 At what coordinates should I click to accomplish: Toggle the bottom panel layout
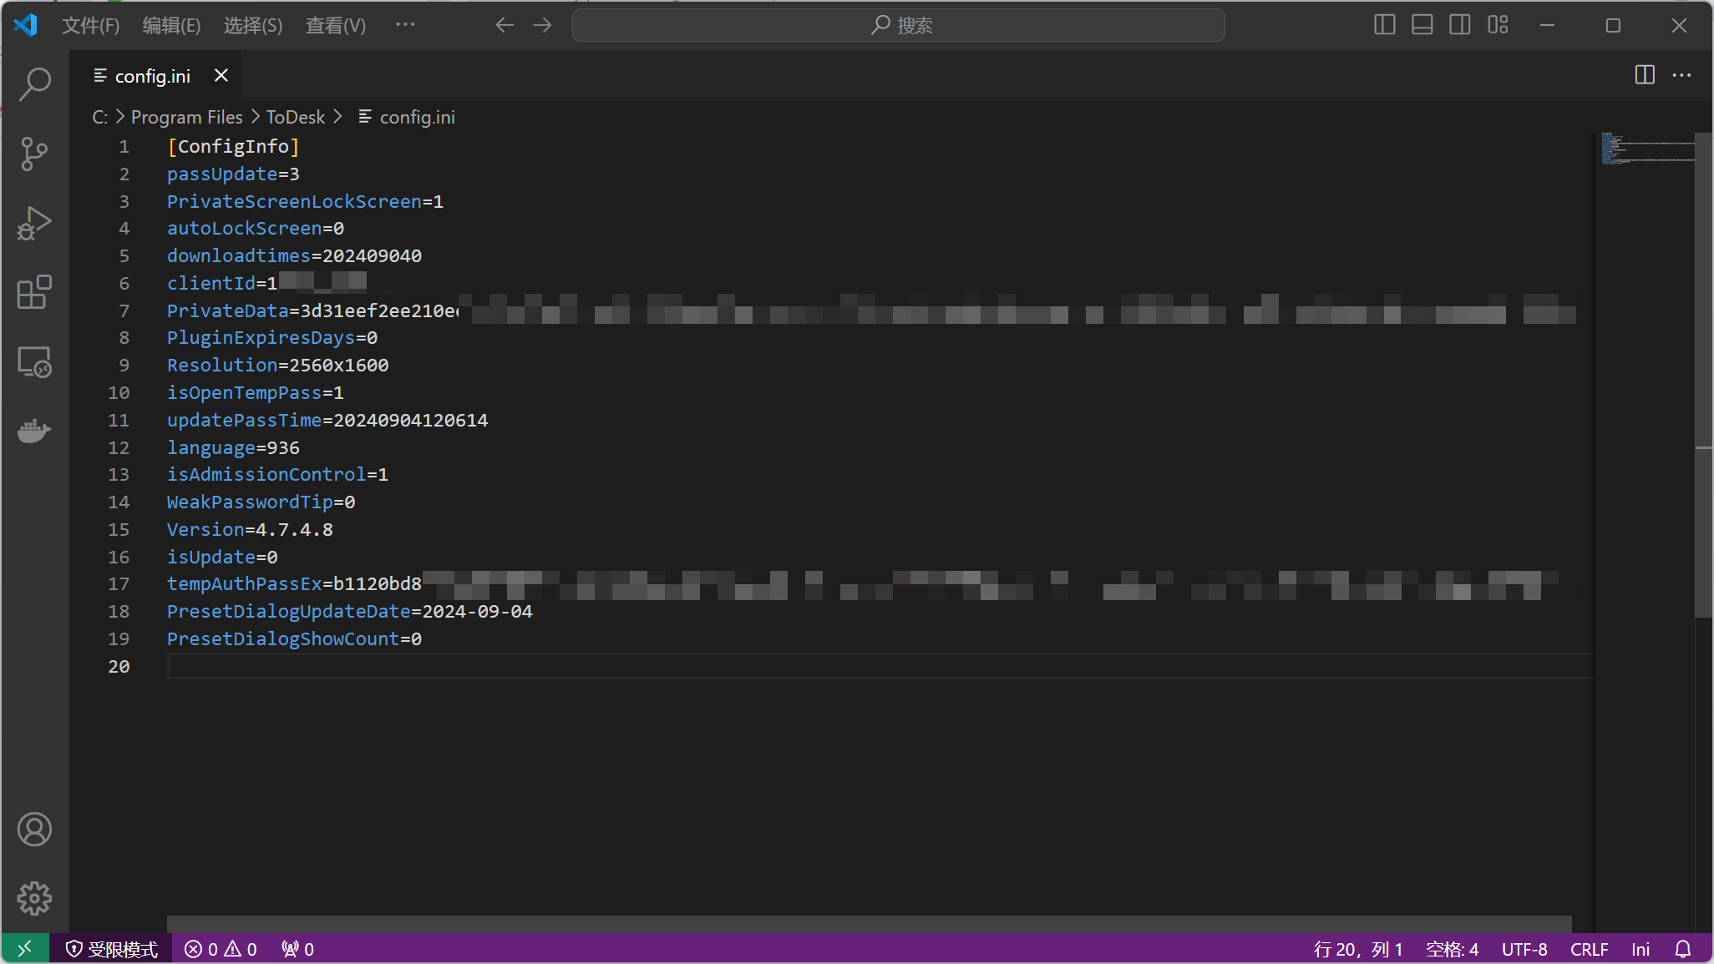coord(1422,25)
